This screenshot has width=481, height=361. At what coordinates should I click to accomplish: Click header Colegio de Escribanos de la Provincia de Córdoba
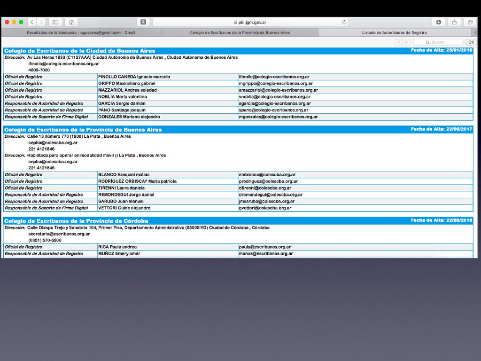point(77,221)
